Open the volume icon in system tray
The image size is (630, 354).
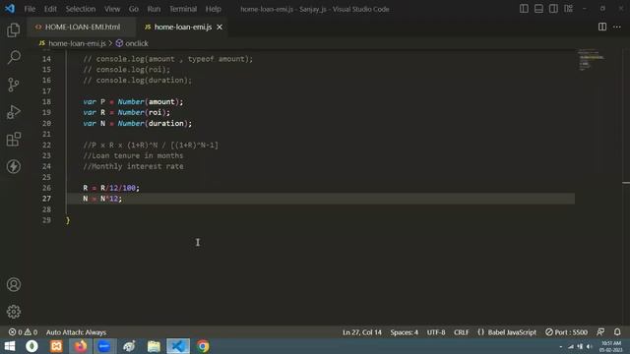pyautogui.click(x=590, y=346)
